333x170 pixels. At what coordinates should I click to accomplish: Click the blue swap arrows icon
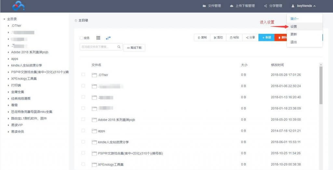pyautogui.click(x=108, y=38)
